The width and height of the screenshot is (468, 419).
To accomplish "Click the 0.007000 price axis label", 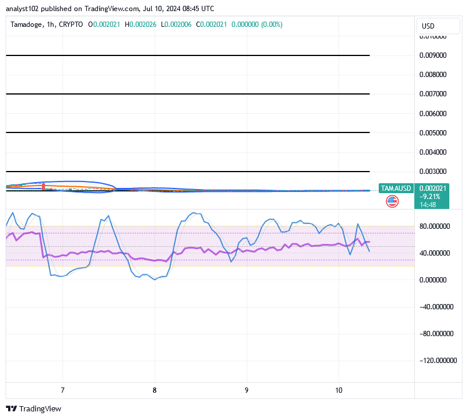I will coord(433,94).
